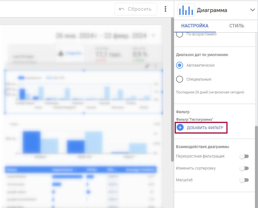The image size is (258, 208).
Task: Enable the Изменить сортировку toggle
Action: pos(244,168)
